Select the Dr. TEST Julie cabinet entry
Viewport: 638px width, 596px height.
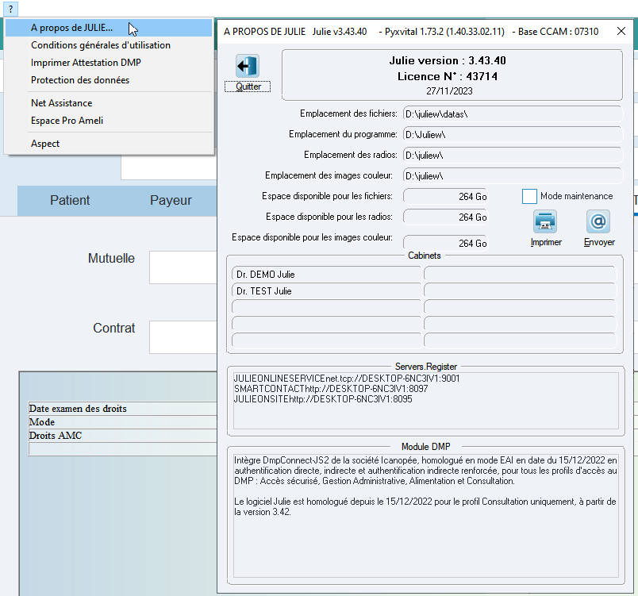[x=325, y=291]
